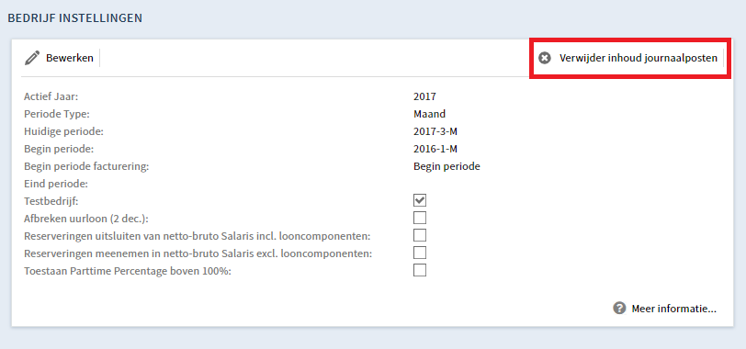746x349 pixels.
Task: Click the Actief Jaar value 2017
Action: coord(424,96)
